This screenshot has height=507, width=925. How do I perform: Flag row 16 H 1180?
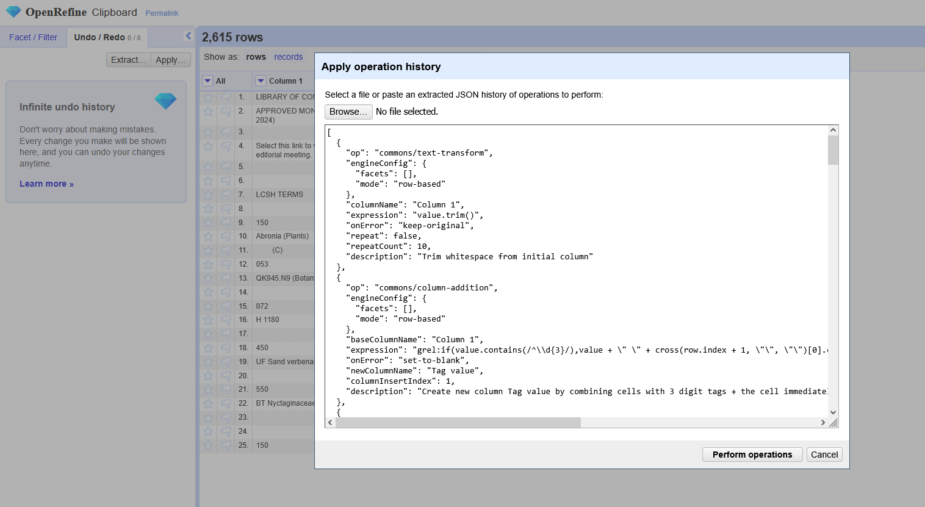coord(226,320)
